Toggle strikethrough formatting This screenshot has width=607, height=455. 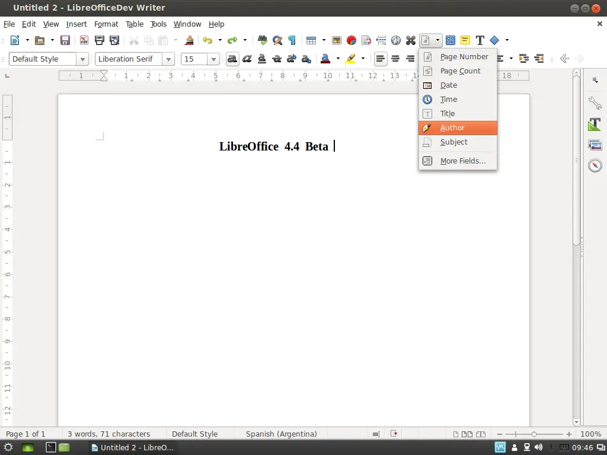coord(277,59)
